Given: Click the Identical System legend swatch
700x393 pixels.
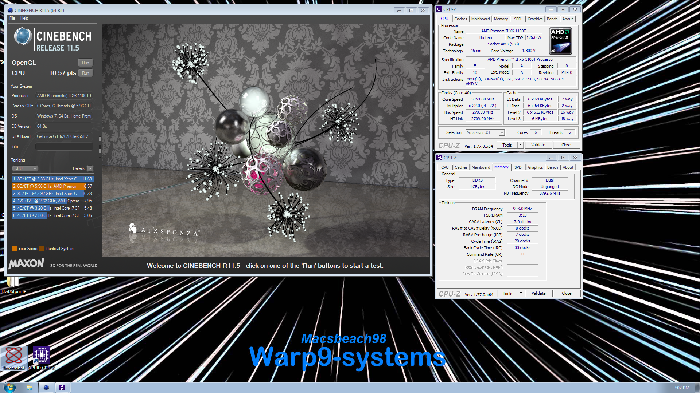Looking at the screenshot, I should [42, 249].
